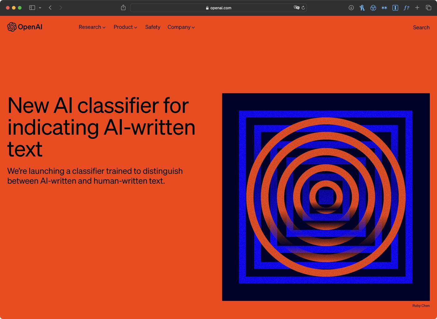Click the Search link
The height and width of the screenshot is (319, 437).
coord(421,27)
